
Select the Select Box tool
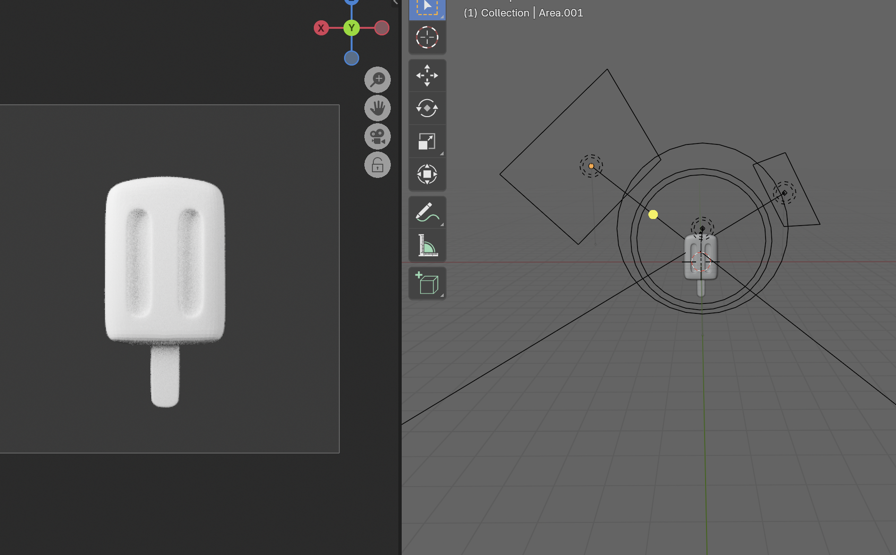pyautogui.click(x=427, y=8)
